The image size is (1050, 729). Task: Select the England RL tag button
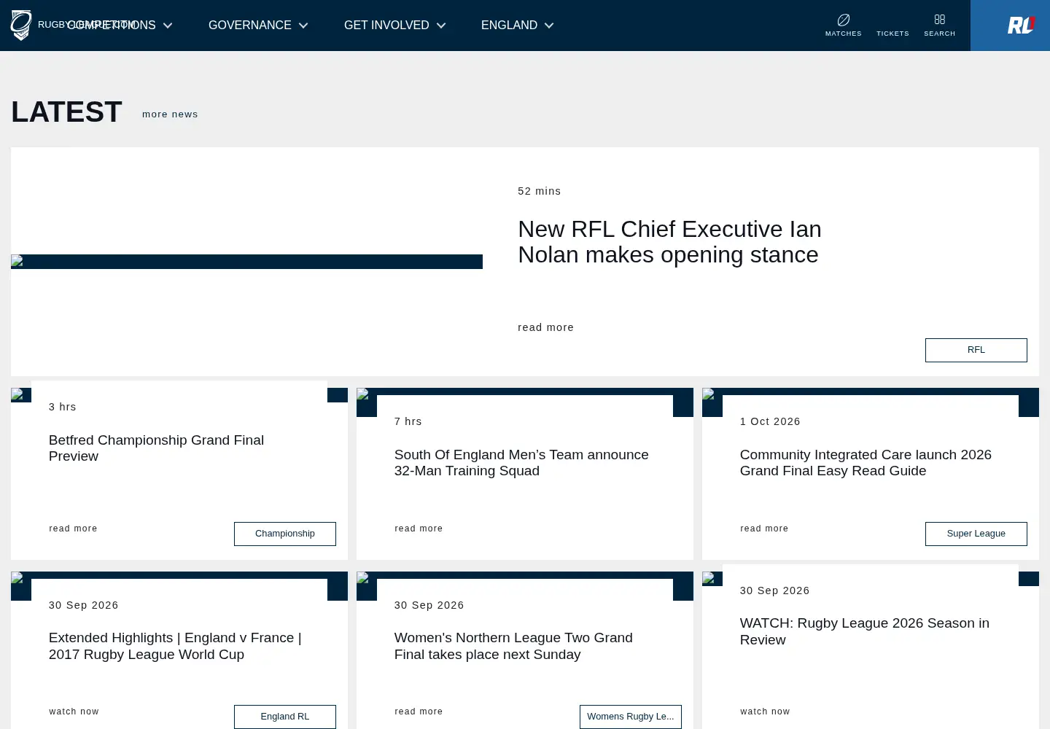(x=285, y=717)
